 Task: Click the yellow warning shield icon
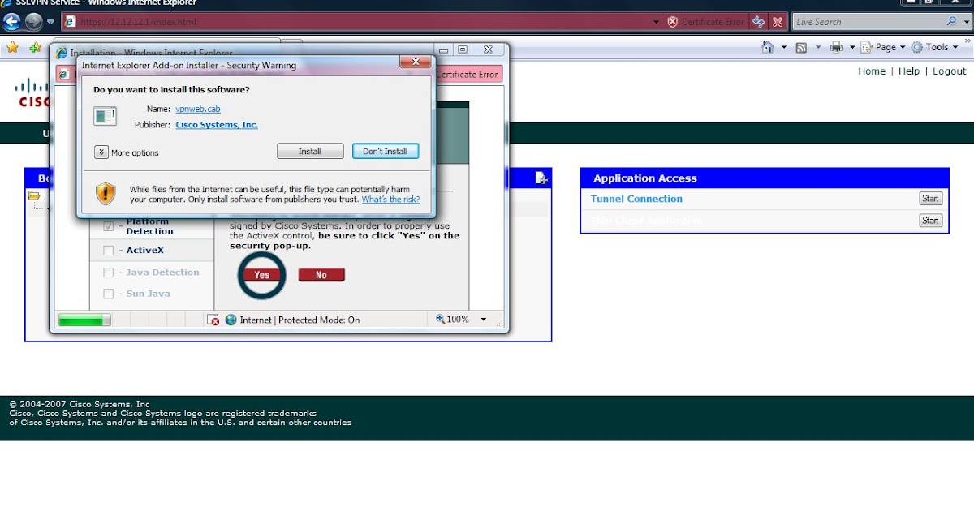click(106, 193)
